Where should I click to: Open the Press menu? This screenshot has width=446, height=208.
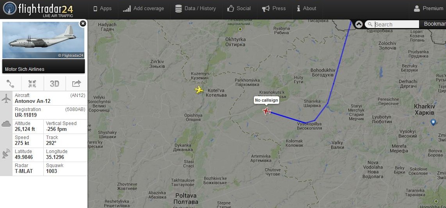point(274,9)
